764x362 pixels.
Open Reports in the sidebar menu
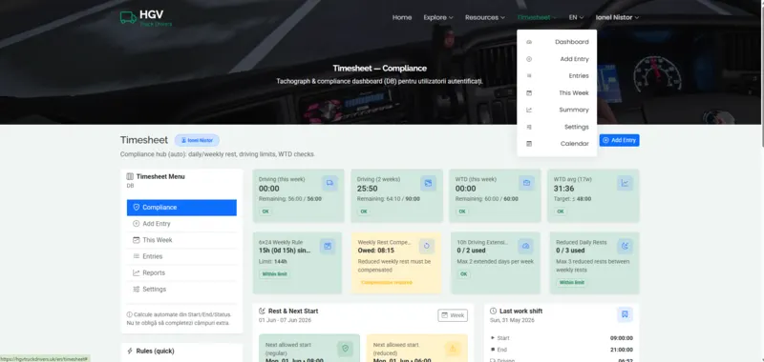181,273
